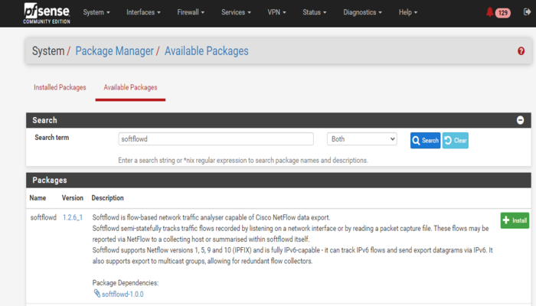Open the VPN menu

276,12
